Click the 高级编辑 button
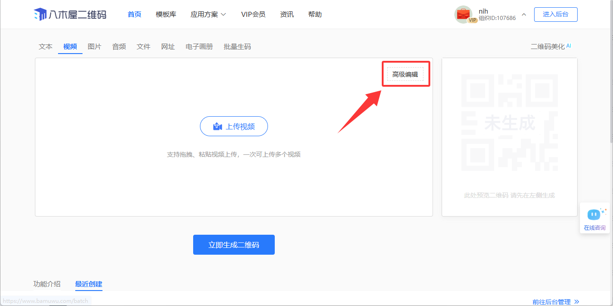The height and width of the screenshot is (306, 613). point(405,74)
